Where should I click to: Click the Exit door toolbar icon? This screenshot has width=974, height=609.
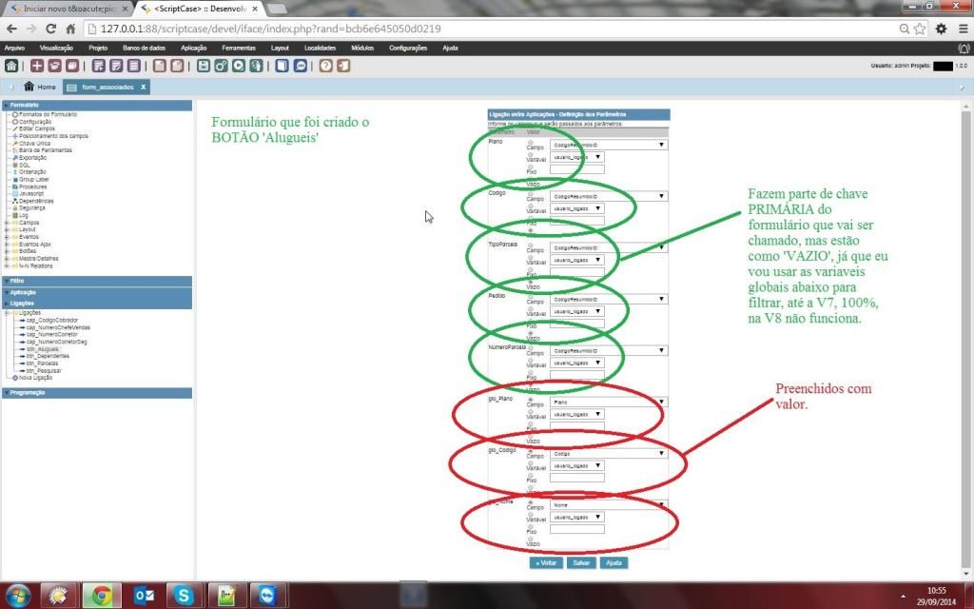pyautogui.click(x=342, y=66)
